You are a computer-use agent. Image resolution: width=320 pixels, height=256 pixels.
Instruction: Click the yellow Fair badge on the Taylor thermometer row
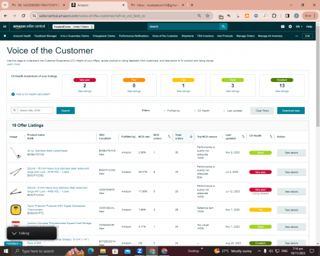(x=260, y=210)
